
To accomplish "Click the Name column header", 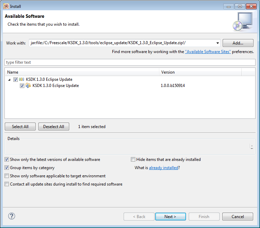I will 82,72.
